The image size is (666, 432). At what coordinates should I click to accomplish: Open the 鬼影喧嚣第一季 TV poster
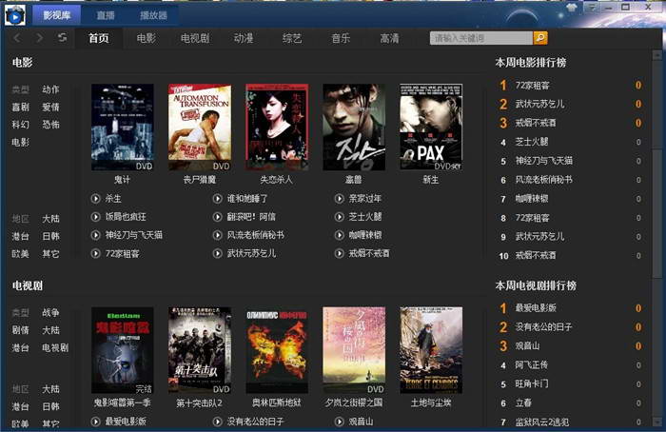coord(123,350)
